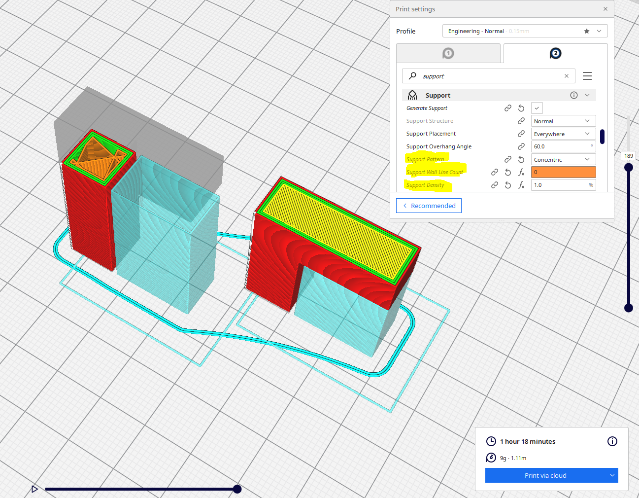This screenshot has height=498, width=639.
Task: Click the print time clock icon
Action: [491, 441]
